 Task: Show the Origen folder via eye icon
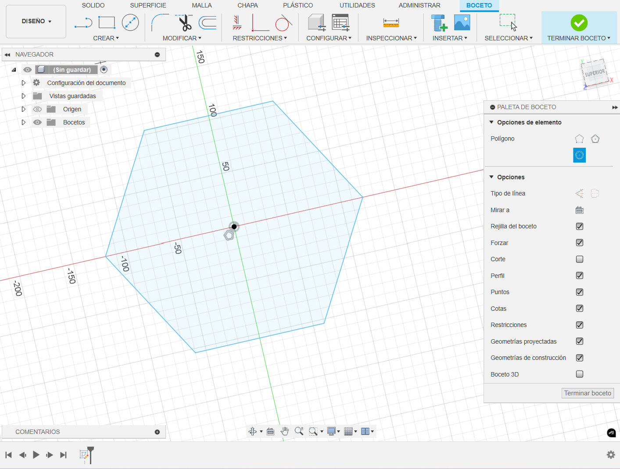point(37,109)
